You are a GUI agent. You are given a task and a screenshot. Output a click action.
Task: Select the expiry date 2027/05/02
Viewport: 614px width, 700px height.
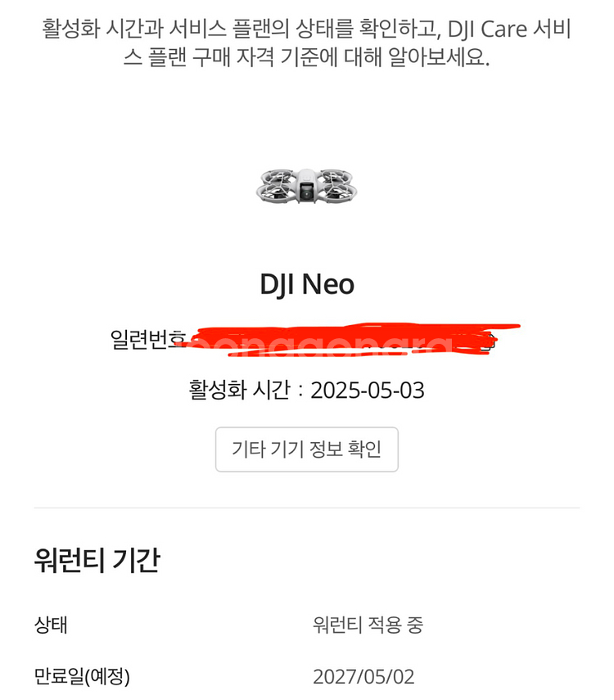pos(363,677)
